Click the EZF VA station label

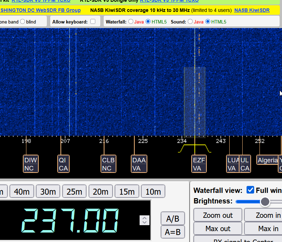199,164
